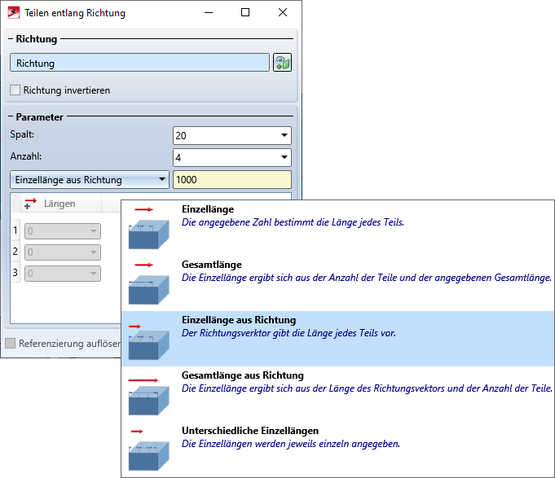This screenshot has width=555, height=478.
Task: Click the direction picker icon beside Richtung field
Action: point(282,63)
